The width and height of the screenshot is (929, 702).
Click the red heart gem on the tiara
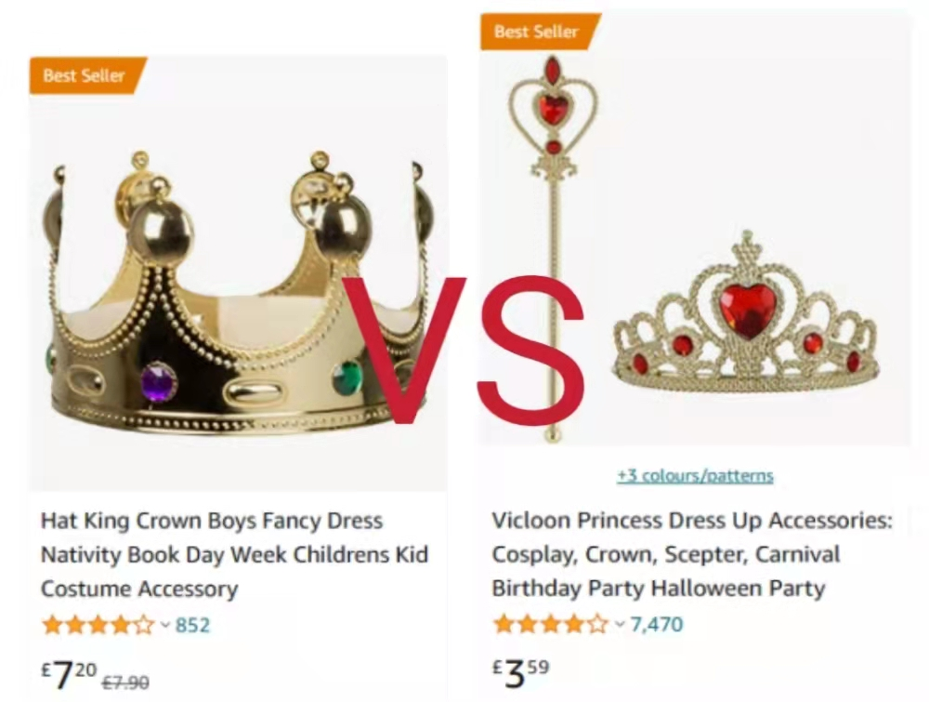coord(748,309)
